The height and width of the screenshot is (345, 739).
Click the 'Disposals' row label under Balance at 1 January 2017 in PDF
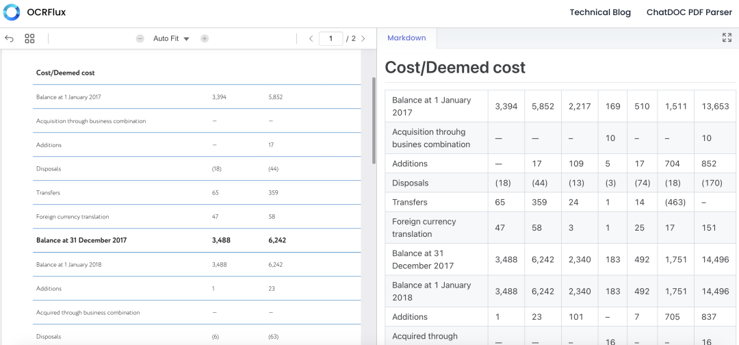(x=49, y=168)
